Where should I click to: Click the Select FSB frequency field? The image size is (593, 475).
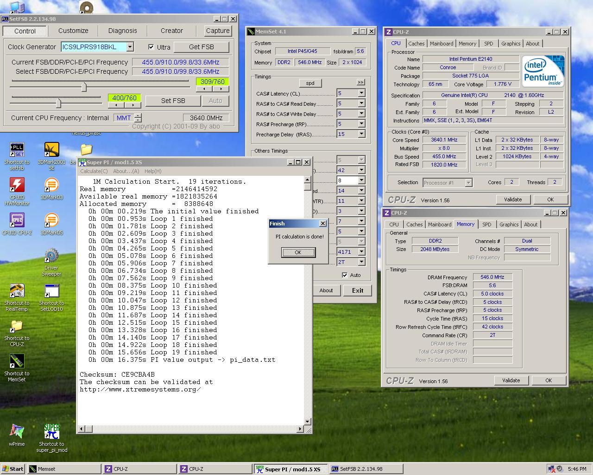click(x=181, y=71)
